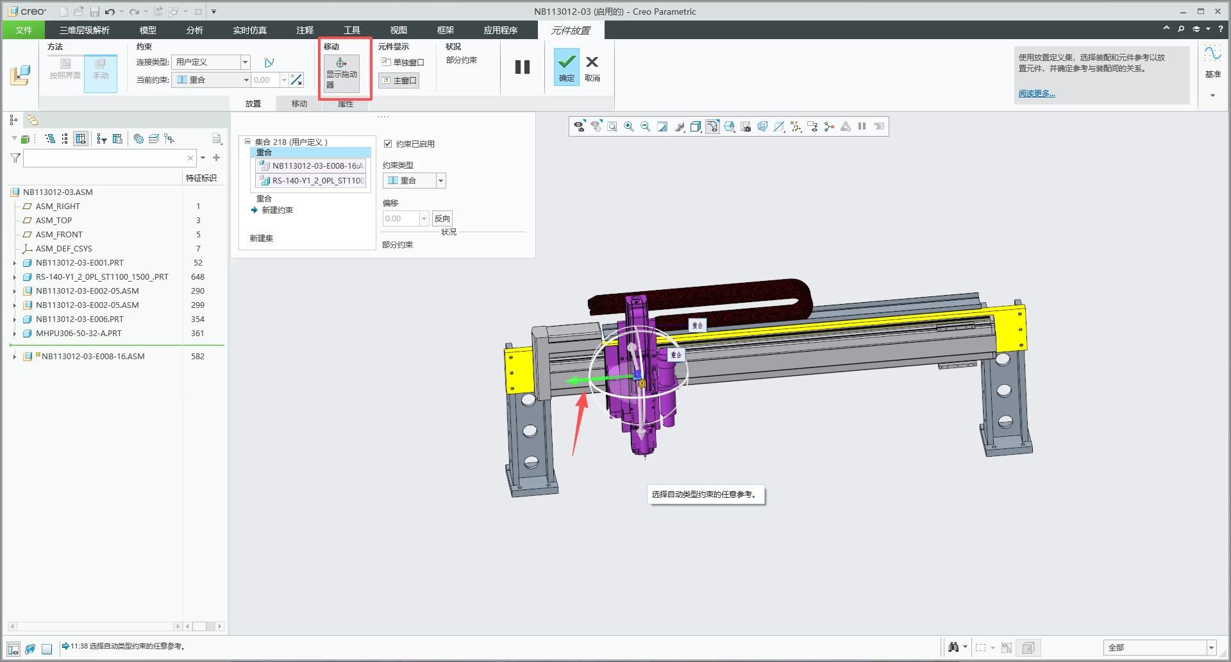Switch to the folder browser tab icon
The height and width of the screenshot is (662, 1231).
(x=32, y=120)
